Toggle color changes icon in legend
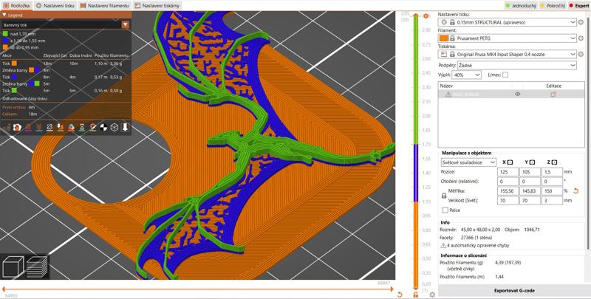Viewport: 591px width, 299px height. click(x=71, y=127)
